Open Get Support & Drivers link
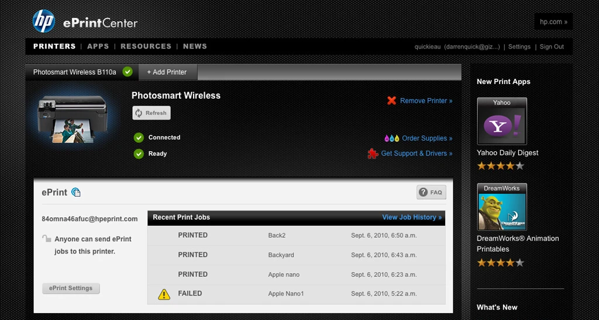This screenshot has height=320, width=599. click(416, 154)
